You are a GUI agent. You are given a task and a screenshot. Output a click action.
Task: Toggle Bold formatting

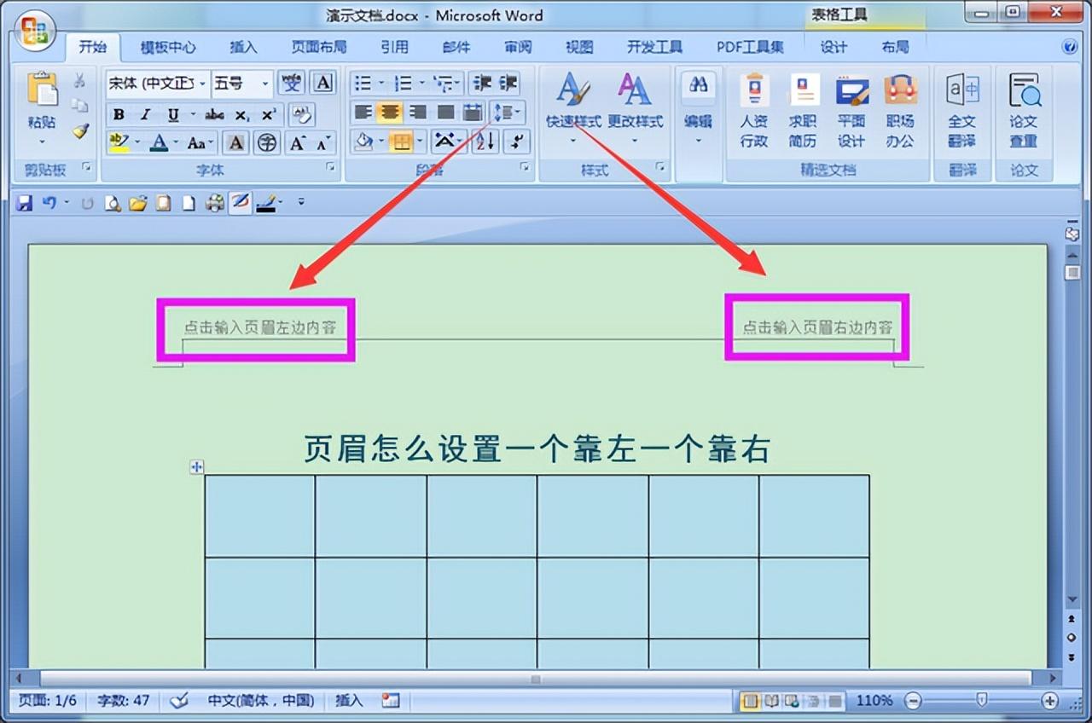(119, 114)
